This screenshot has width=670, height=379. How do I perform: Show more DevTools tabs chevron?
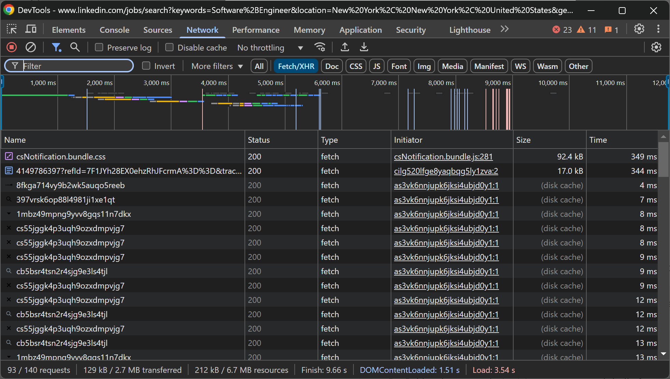pos(505,29)
